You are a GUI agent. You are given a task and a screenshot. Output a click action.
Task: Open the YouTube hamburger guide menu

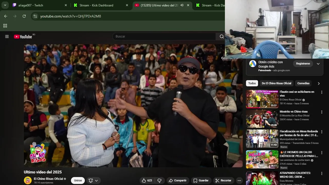point(7,36)
